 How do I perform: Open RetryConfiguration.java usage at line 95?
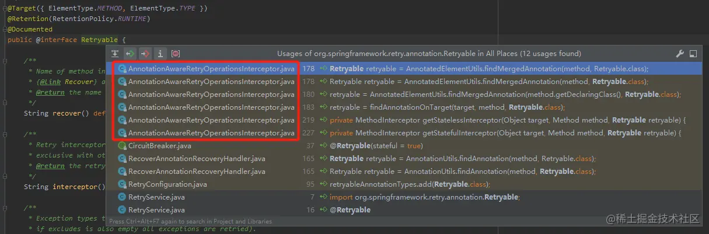[x=404, y=184]
